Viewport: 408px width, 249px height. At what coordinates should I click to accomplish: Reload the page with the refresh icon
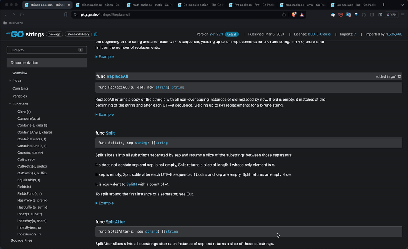pos(22,15)
